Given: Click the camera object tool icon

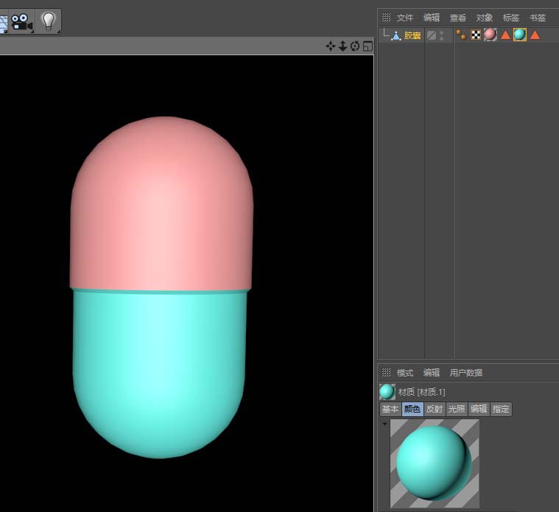Looking at the screenshot, I should coord(21,21).
